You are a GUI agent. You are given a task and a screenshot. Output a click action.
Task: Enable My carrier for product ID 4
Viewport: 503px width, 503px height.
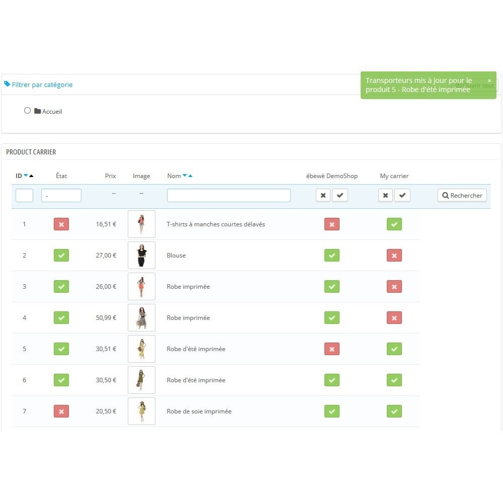(x=394, y=317)
